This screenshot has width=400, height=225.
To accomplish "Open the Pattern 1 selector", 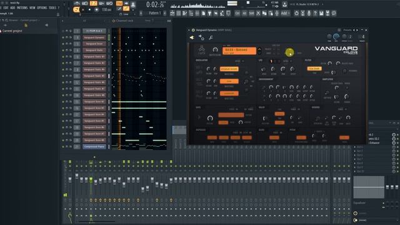I will [154, 13].
